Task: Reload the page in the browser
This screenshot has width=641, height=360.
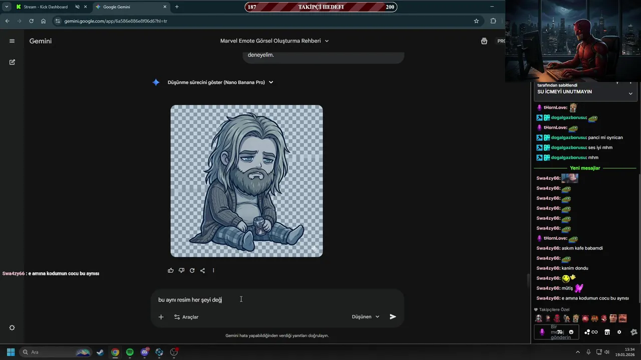Action: 31,21
